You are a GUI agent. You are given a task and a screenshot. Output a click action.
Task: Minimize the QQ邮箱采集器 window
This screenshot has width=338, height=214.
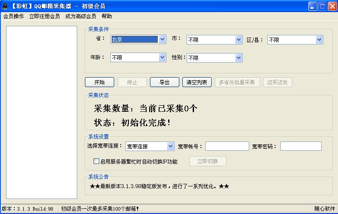(x=312, y=6)
